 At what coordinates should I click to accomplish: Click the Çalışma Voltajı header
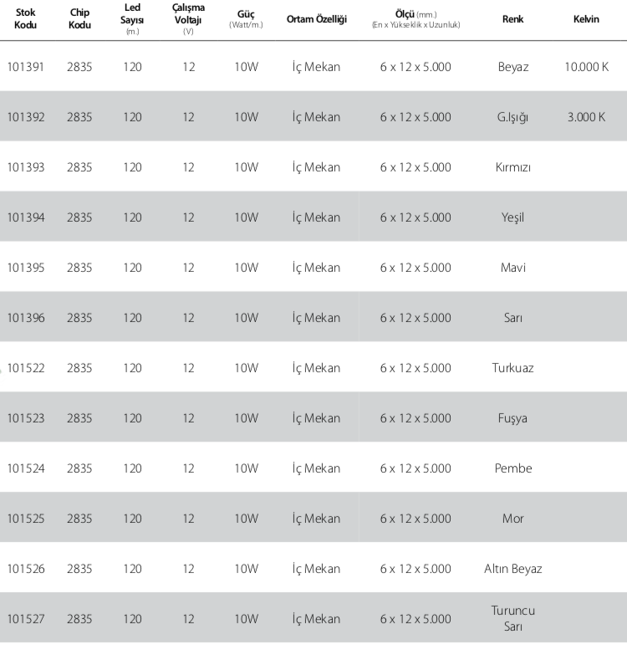(188, 19)
